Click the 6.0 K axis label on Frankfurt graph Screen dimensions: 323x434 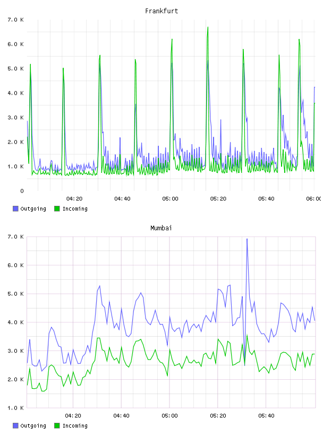pos(16,44)
